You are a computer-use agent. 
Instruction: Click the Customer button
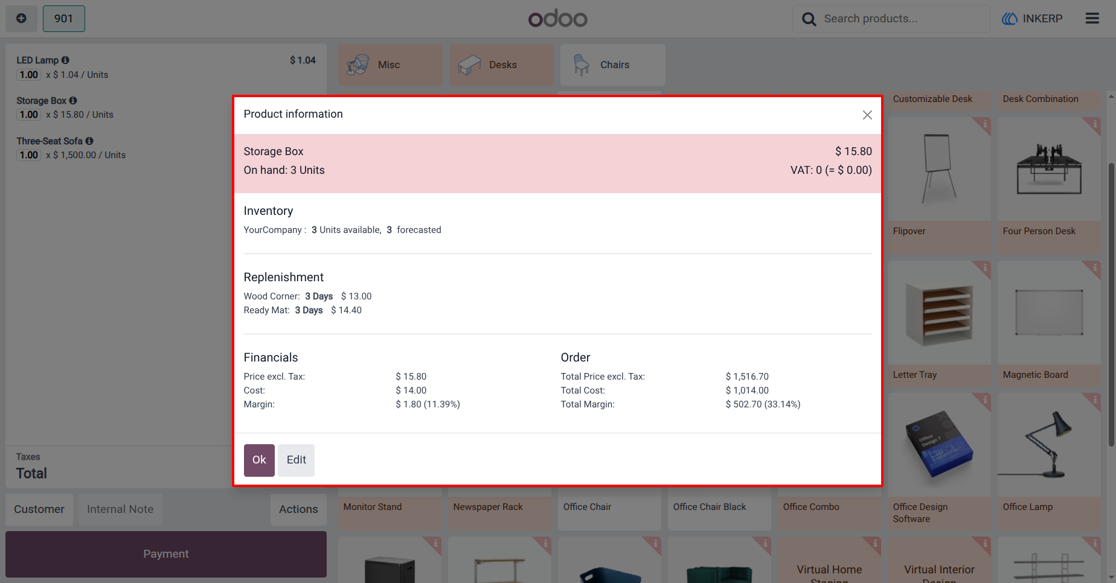(39, 509)
